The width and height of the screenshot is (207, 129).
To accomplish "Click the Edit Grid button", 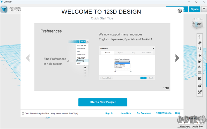I will point(191,118).
